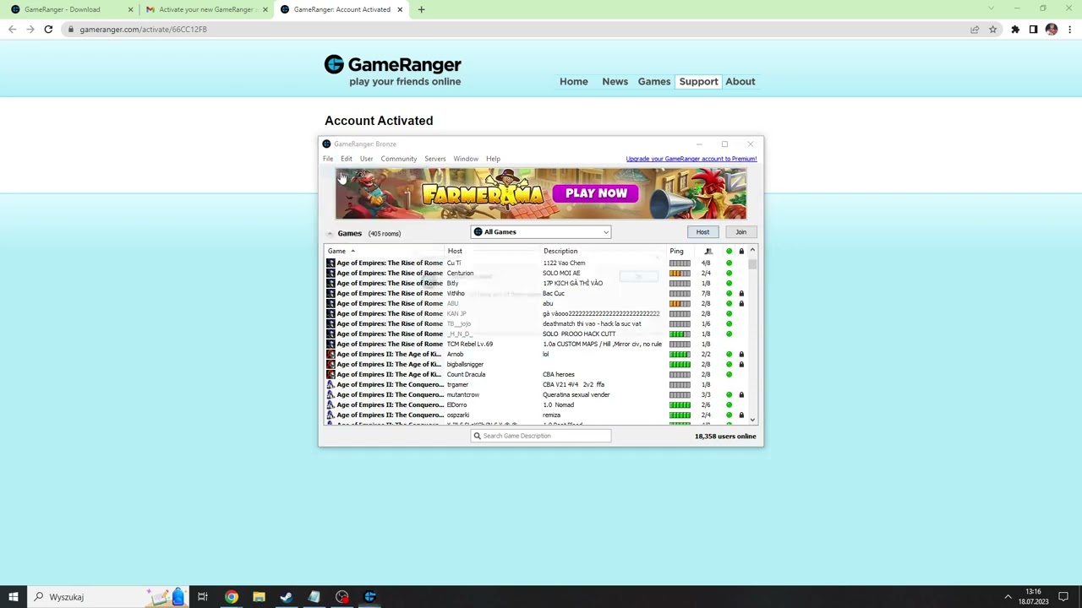
Task: Open a new Chrome tab
Action: coord(421,9)
